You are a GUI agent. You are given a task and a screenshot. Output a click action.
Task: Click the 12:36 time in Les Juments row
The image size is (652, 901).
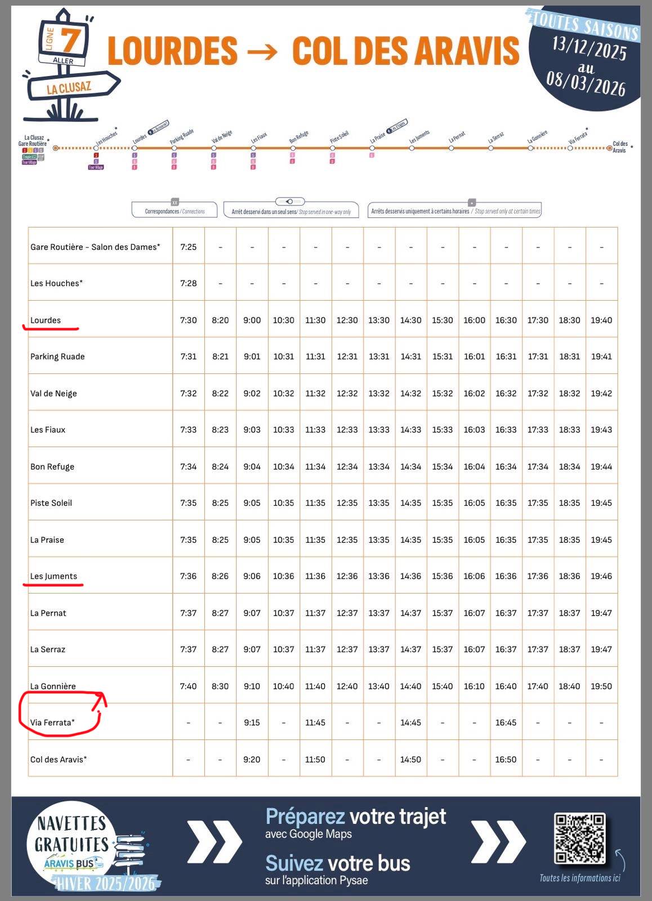tap(347, 576)
